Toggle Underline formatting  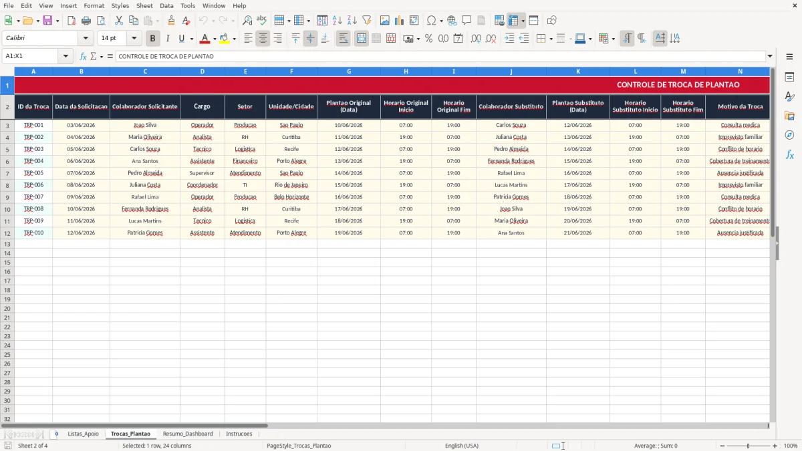coord(182,39)
